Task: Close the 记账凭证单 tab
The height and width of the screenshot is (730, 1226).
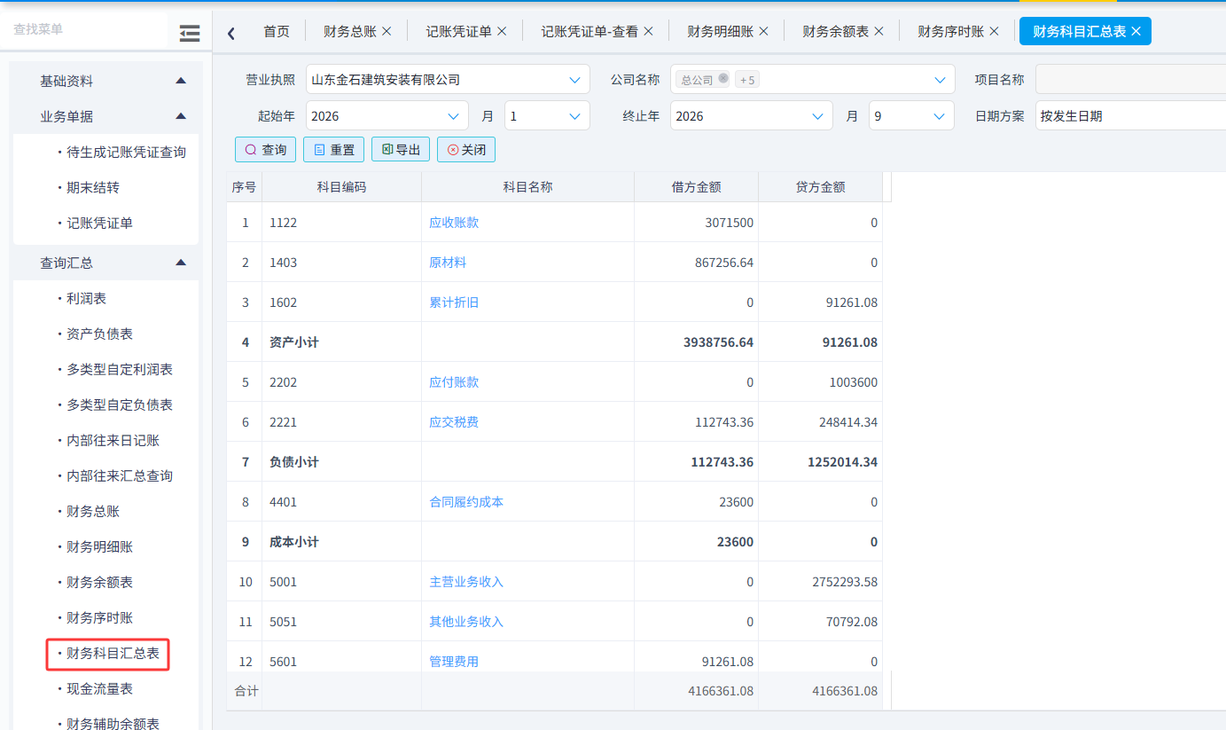Action: [502, 31]
